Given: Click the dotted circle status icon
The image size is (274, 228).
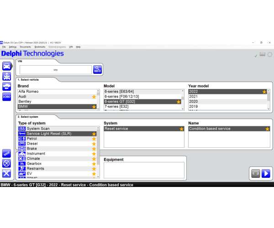Looking at the screenshot, I should [x=269, y=54].
